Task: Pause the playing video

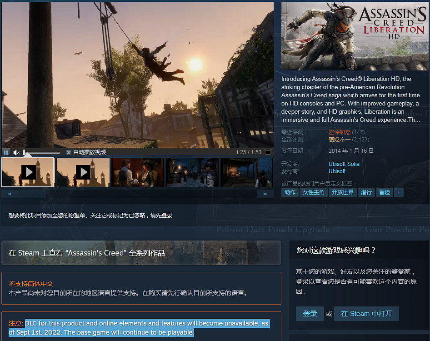Action: tap(6, 152)
